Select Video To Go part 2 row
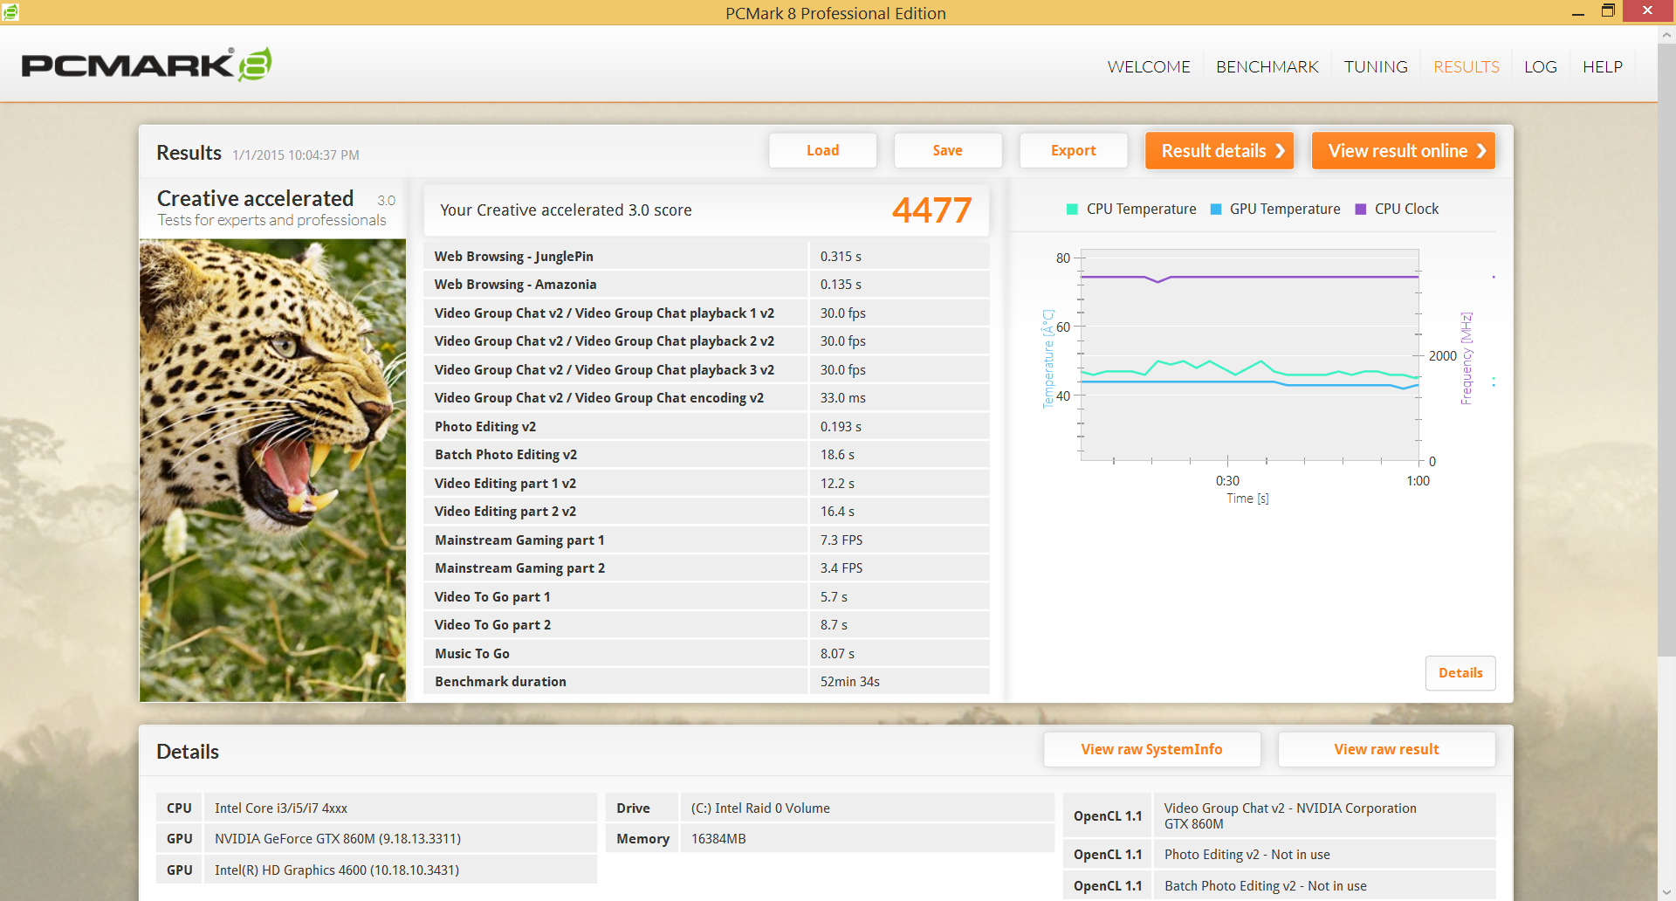The width and height of the screenshot is (1676, 901). 706,624
